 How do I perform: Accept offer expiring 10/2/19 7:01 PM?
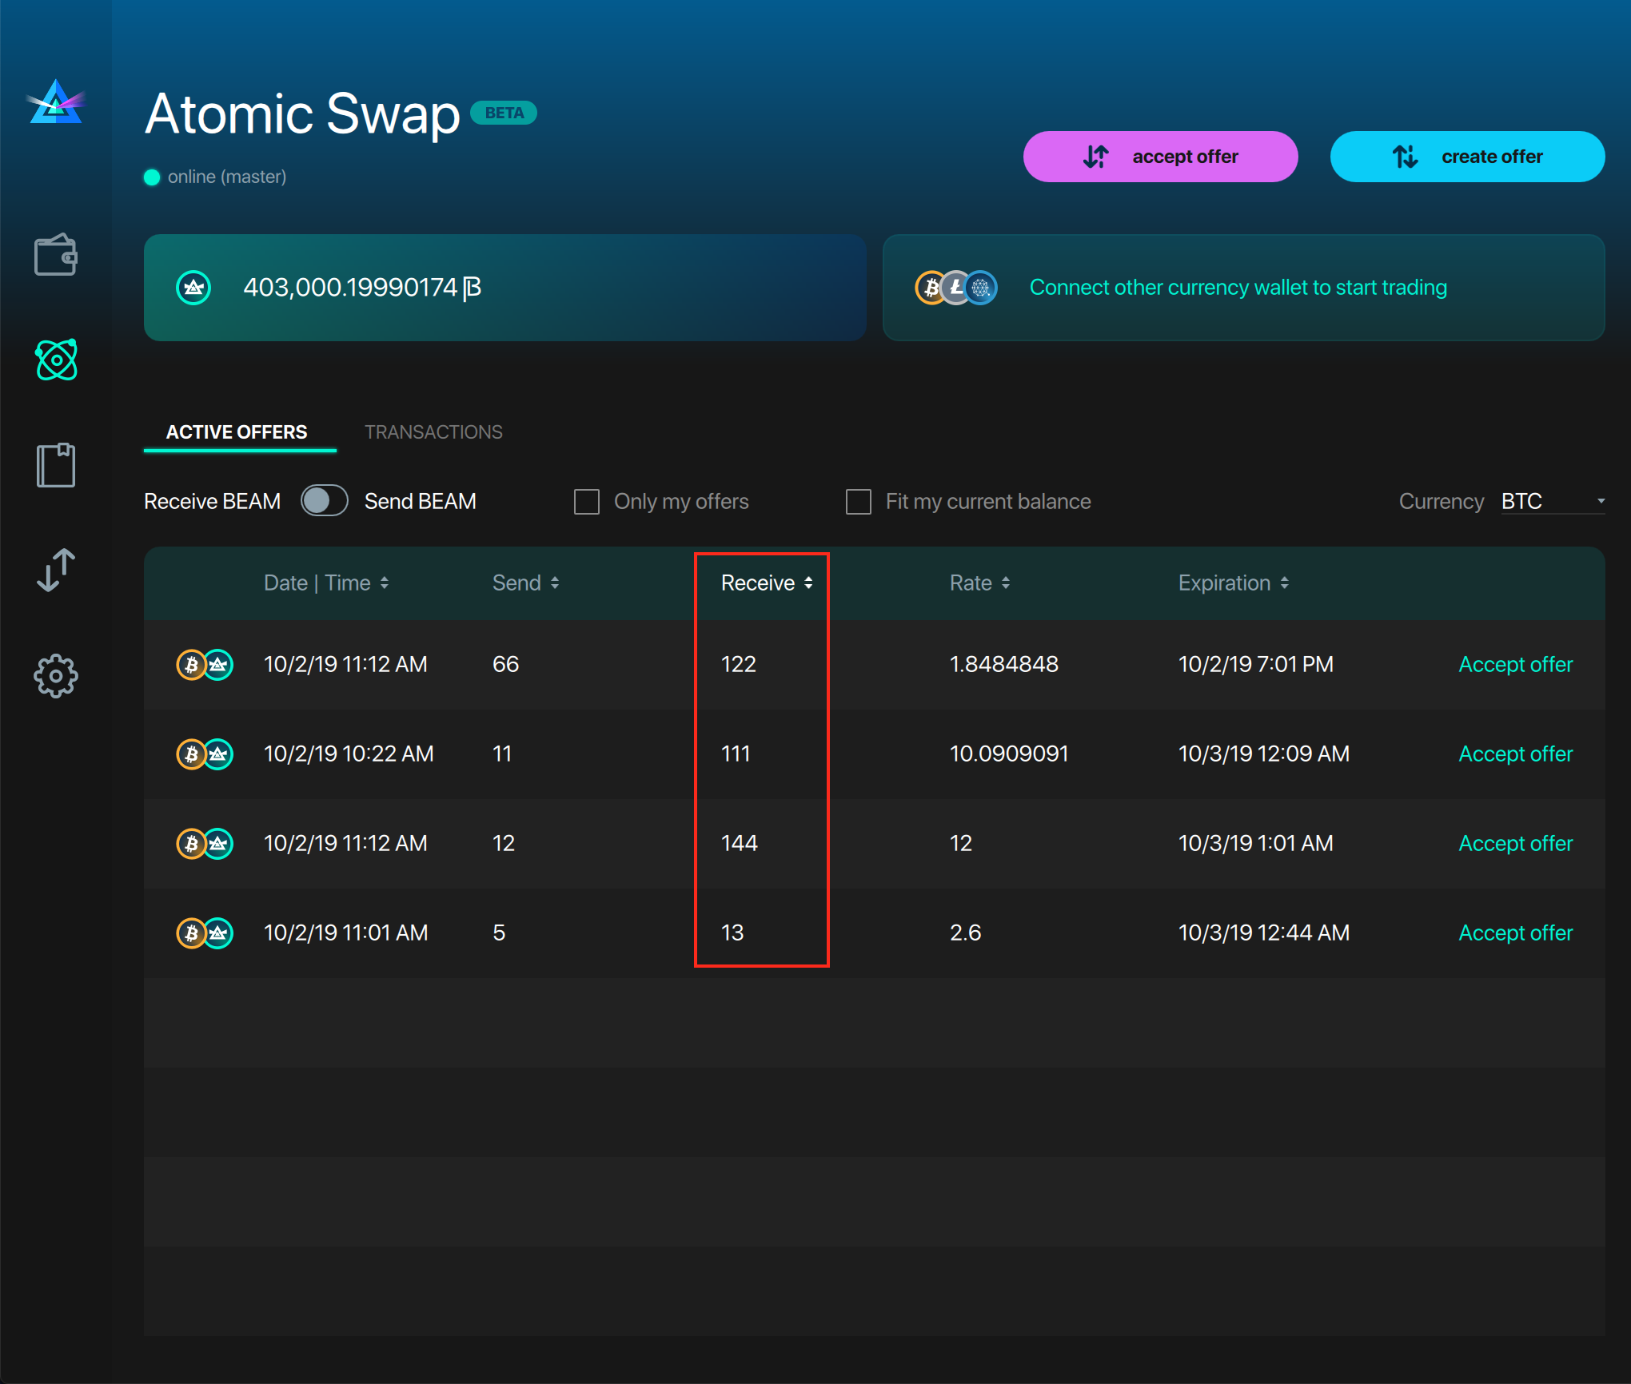pos(1515,665)
